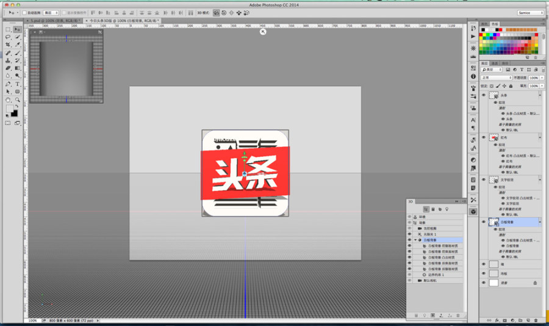Select the Move tool in toolbox
The width and height of the screenshot is (549, 326).
point(17,29)
